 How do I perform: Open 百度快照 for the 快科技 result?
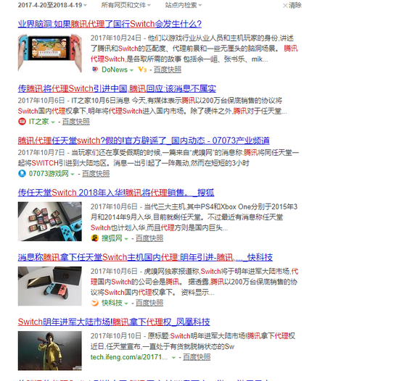[x=149, y=303]
